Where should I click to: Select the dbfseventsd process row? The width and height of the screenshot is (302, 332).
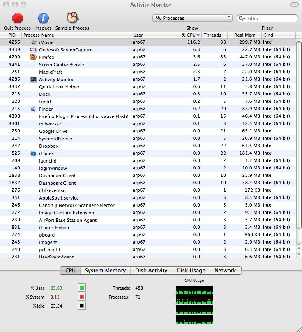pyautogui.click(x=148, y=190)
